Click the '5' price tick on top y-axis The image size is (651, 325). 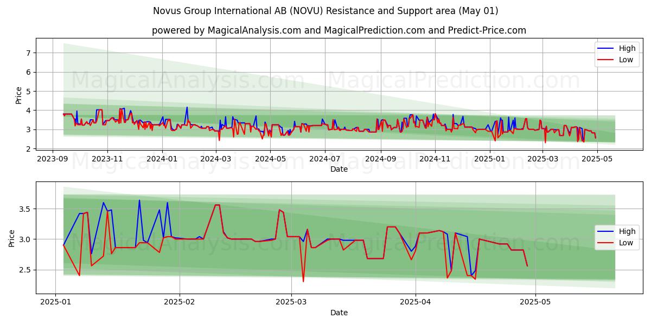click(29, 92)
